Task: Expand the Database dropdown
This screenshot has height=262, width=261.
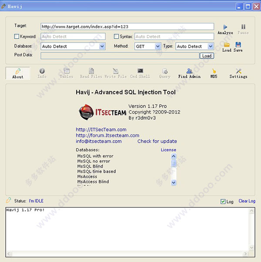Action: (102, 46)
